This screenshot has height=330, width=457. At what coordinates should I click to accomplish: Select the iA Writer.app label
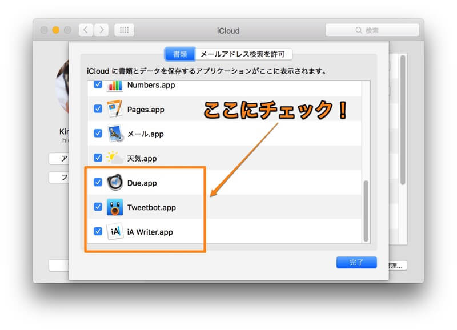point(150,232)
